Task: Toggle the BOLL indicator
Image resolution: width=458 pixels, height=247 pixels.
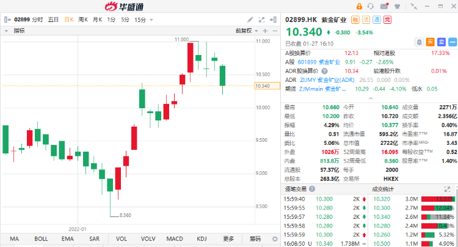Action: click(41, 239)
